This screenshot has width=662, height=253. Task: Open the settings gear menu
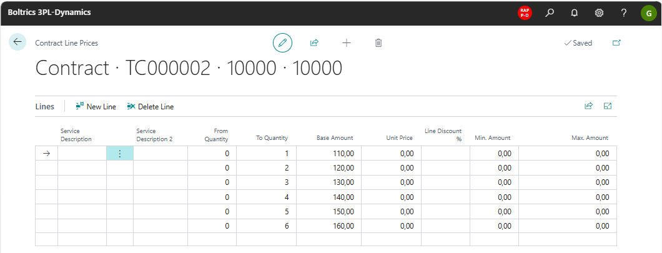[x=599, y=12]
